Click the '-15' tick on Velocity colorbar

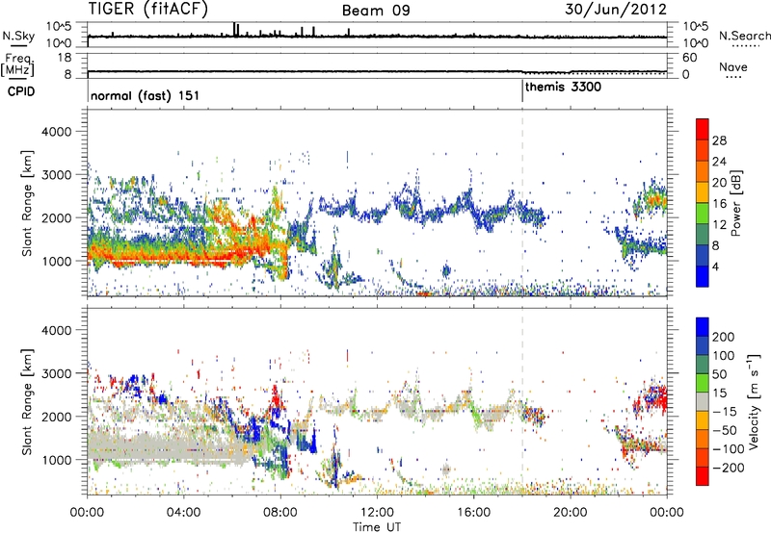[x=725, y=412]
